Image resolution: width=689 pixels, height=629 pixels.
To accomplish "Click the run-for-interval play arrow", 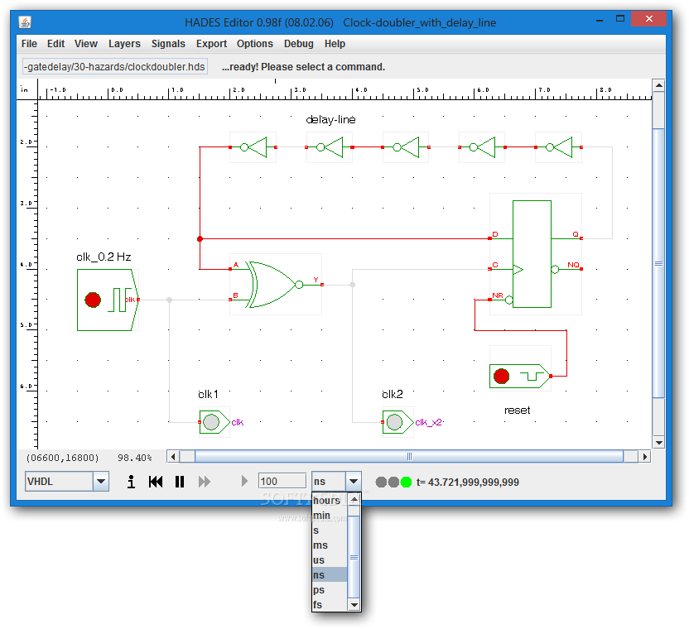I will (245, 482).
